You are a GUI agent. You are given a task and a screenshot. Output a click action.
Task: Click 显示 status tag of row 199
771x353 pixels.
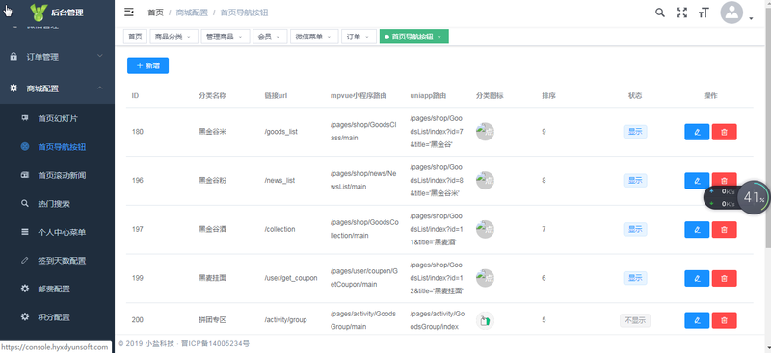pos(635,278)
